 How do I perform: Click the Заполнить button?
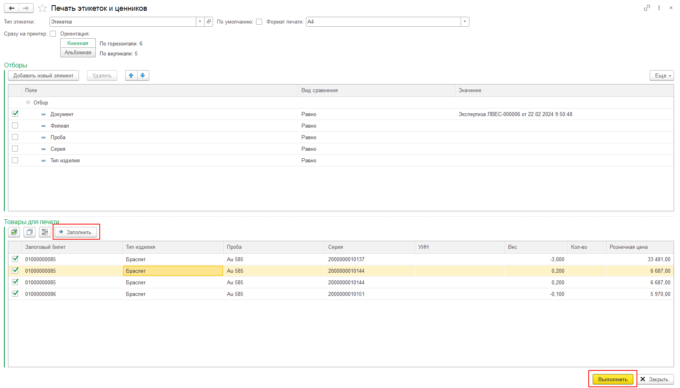76,232
